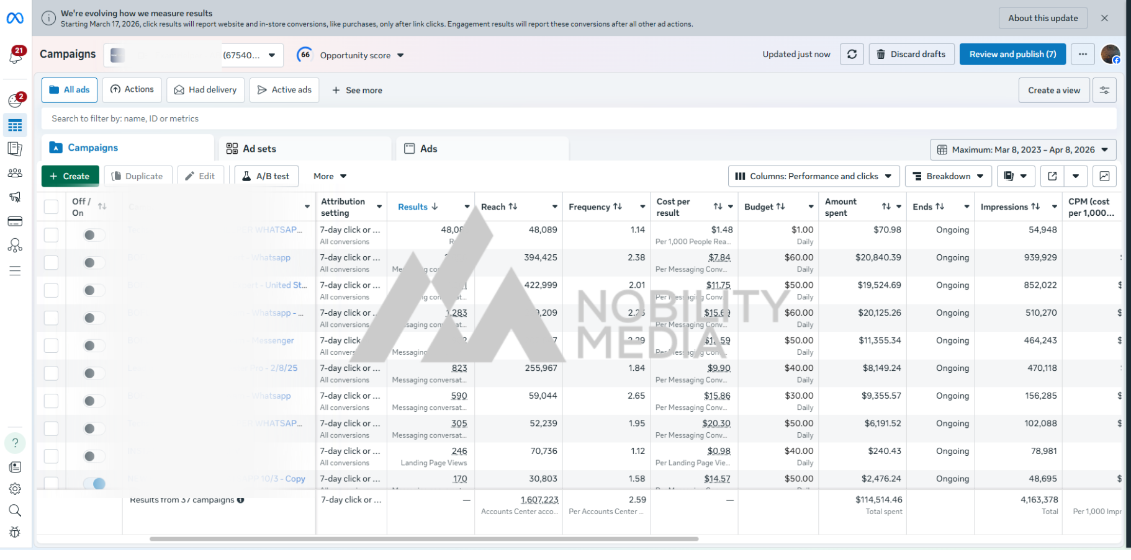Click the horizontal table scrollbar
Screen dimensions: 1131x560
click(x=424, y=539)
